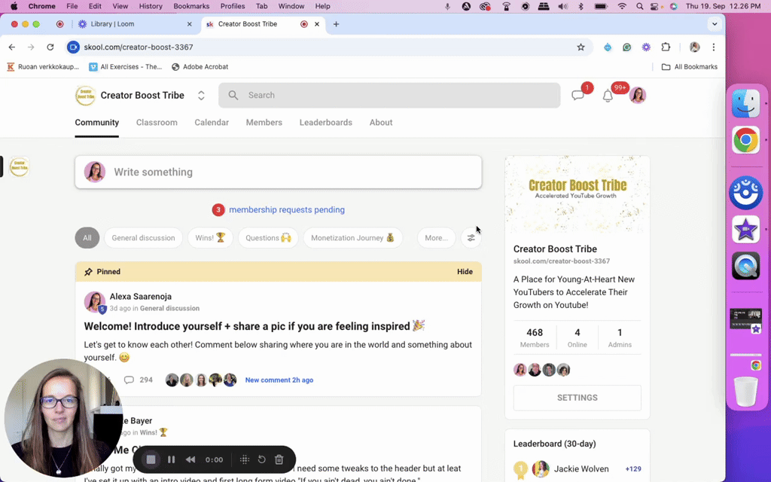Click the browser address bar
771x482 pixels.
point(325,47)
